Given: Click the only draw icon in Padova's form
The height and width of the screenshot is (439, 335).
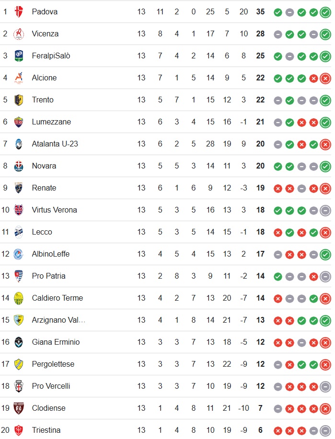Looking at the screenshot, I should 289,12.
